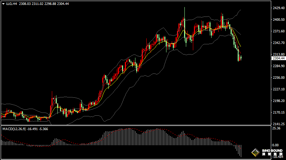Click the LLG,H4 symbol label
Viewport: 286px width, 160px height.
coord(12,4)
